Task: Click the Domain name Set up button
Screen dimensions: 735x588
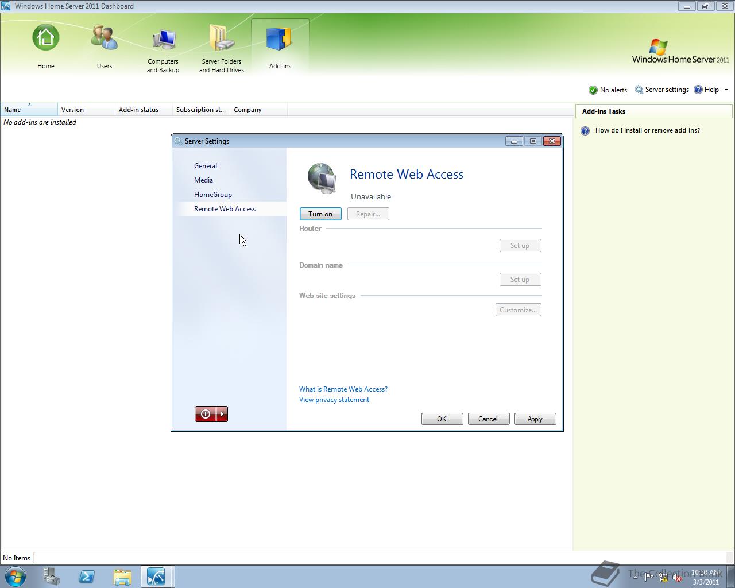Action: [x=520, y=280]
